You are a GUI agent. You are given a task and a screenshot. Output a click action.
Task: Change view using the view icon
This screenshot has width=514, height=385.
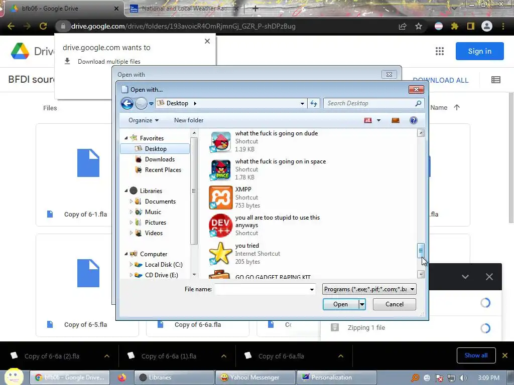(x=368, y=120)
